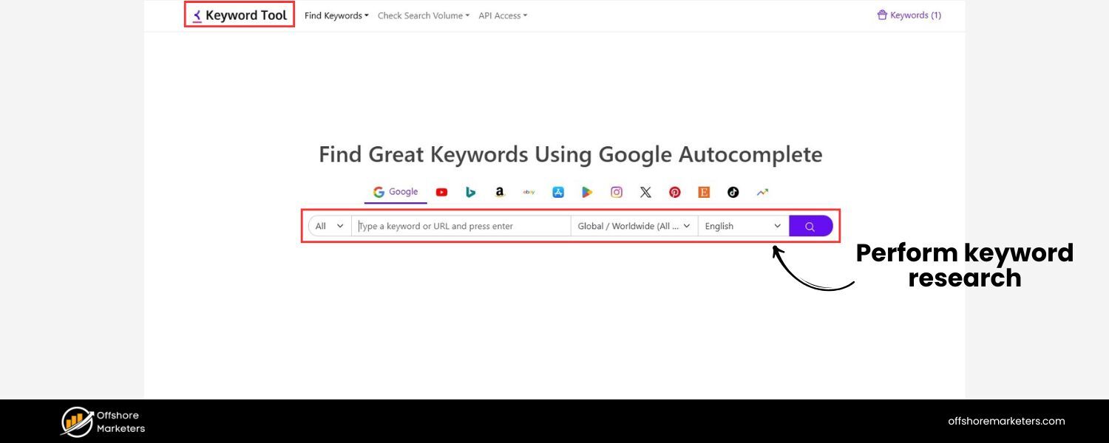
Task: Open the Google Trends icon
Action: (x=762, y=192)
